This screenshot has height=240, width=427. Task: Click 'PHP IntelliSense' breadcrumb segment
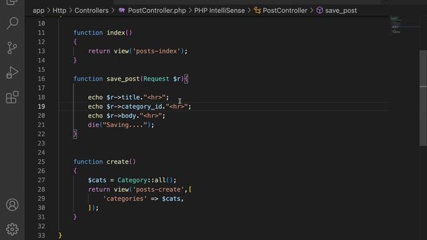220,11
